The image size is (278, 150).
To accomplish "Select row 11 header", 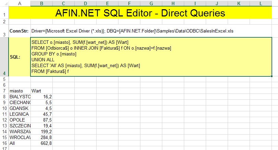I will pos(4,114).
